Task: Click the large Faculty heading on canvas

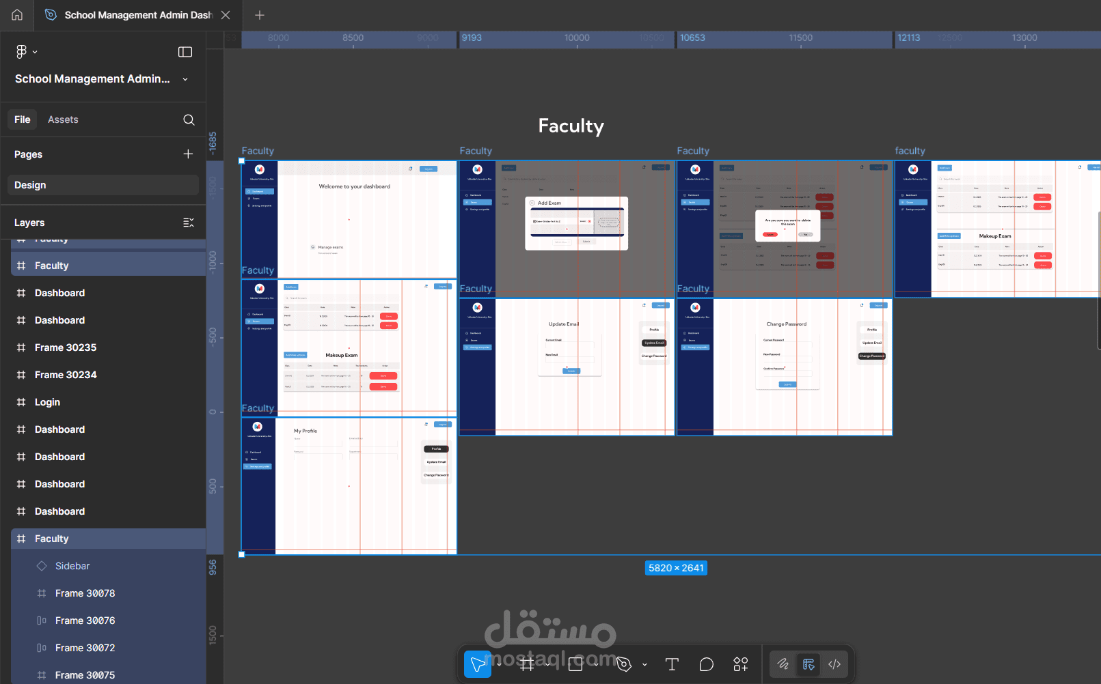Action: pyautogui.click(x=571, y=126)
